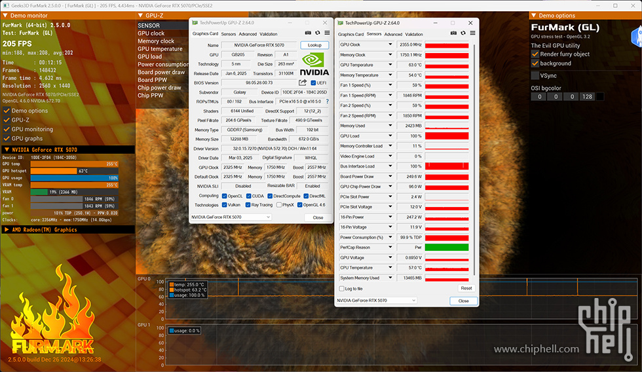
Task: Open Advanced tab in Sensors window
Action: click(x=394, y=34)
